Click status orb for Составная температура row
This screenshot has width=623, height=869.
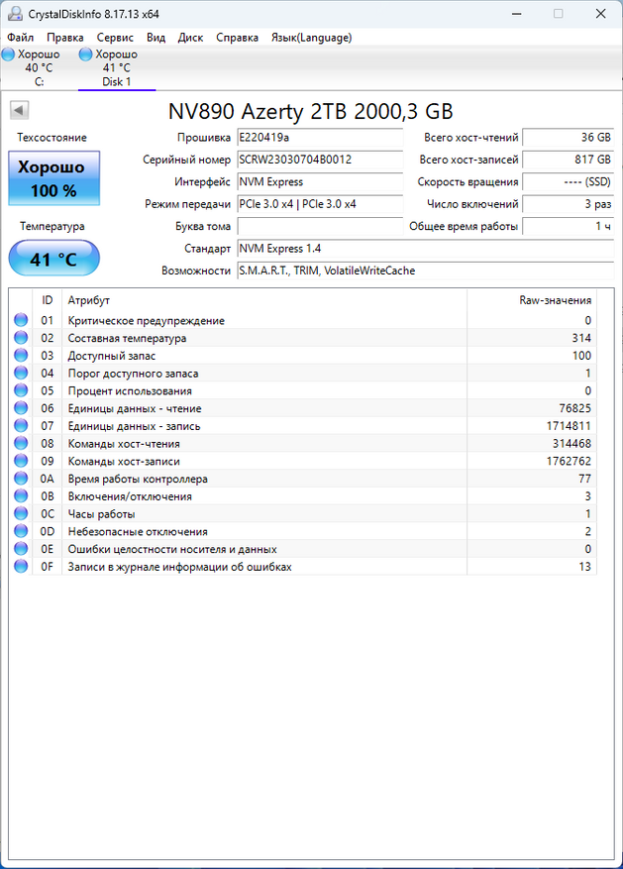click(x=21, y=338)
